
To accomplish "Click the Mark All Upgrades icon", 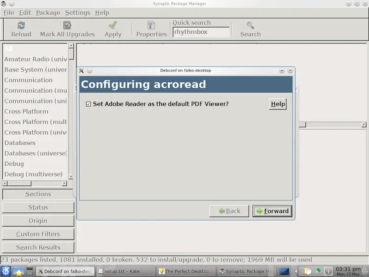I will (x=67, y=25).
